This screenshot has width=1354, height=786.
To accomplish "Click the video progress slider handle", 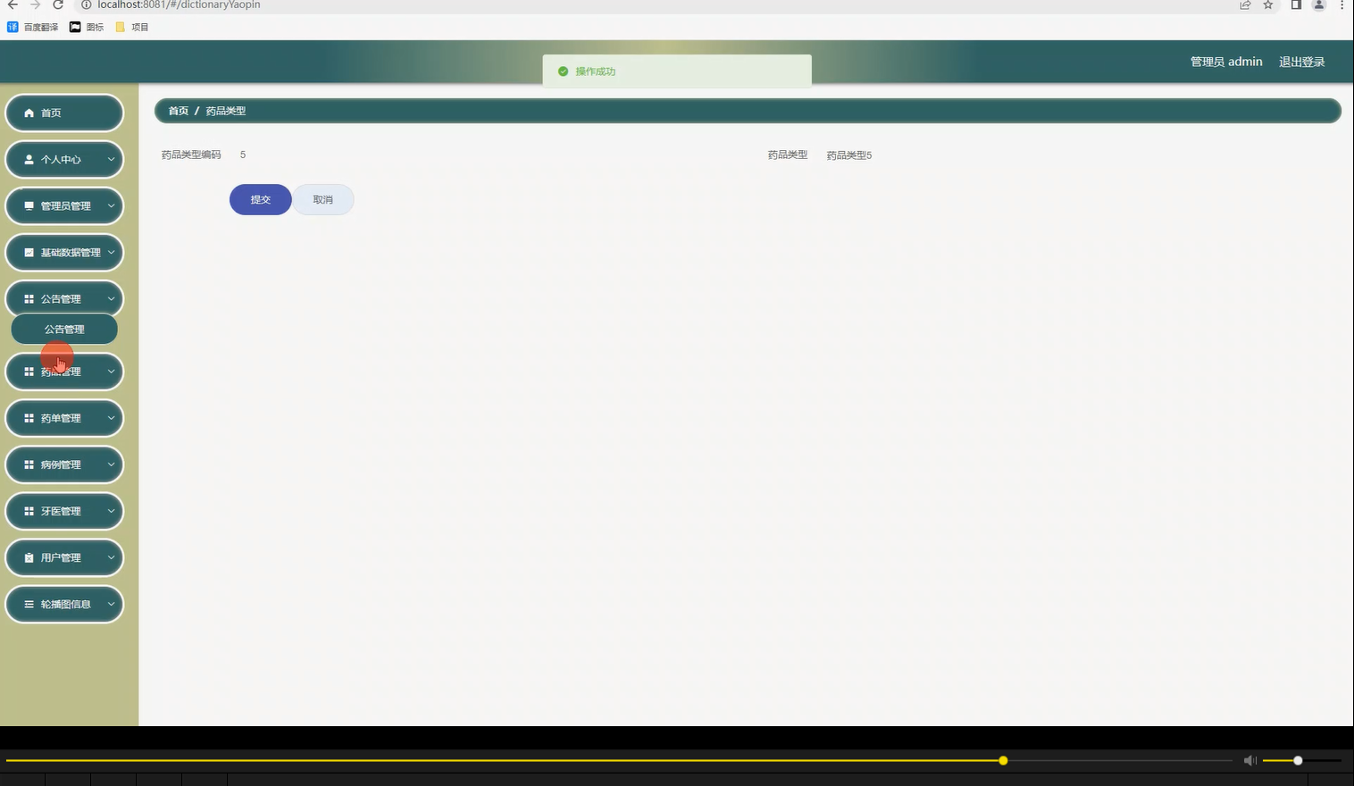I will (x=1003, y=760).
